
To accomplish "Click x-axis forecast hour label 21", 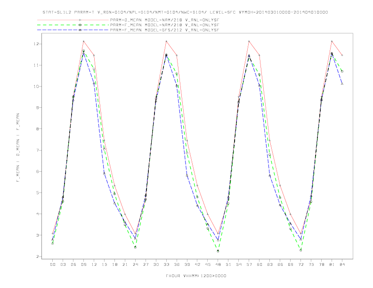I will [x=125, y=264].
